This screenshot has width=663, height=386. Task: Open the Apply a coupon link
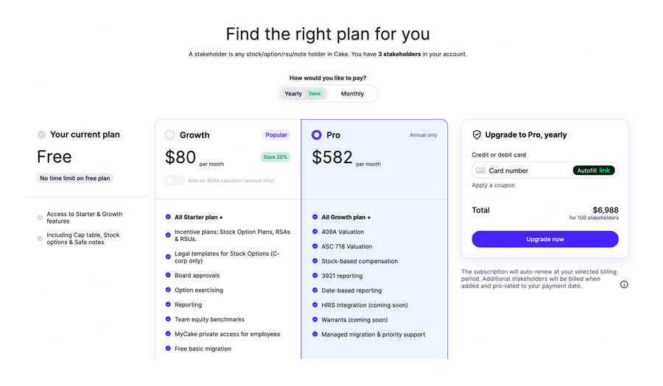[x=494, y=185]
